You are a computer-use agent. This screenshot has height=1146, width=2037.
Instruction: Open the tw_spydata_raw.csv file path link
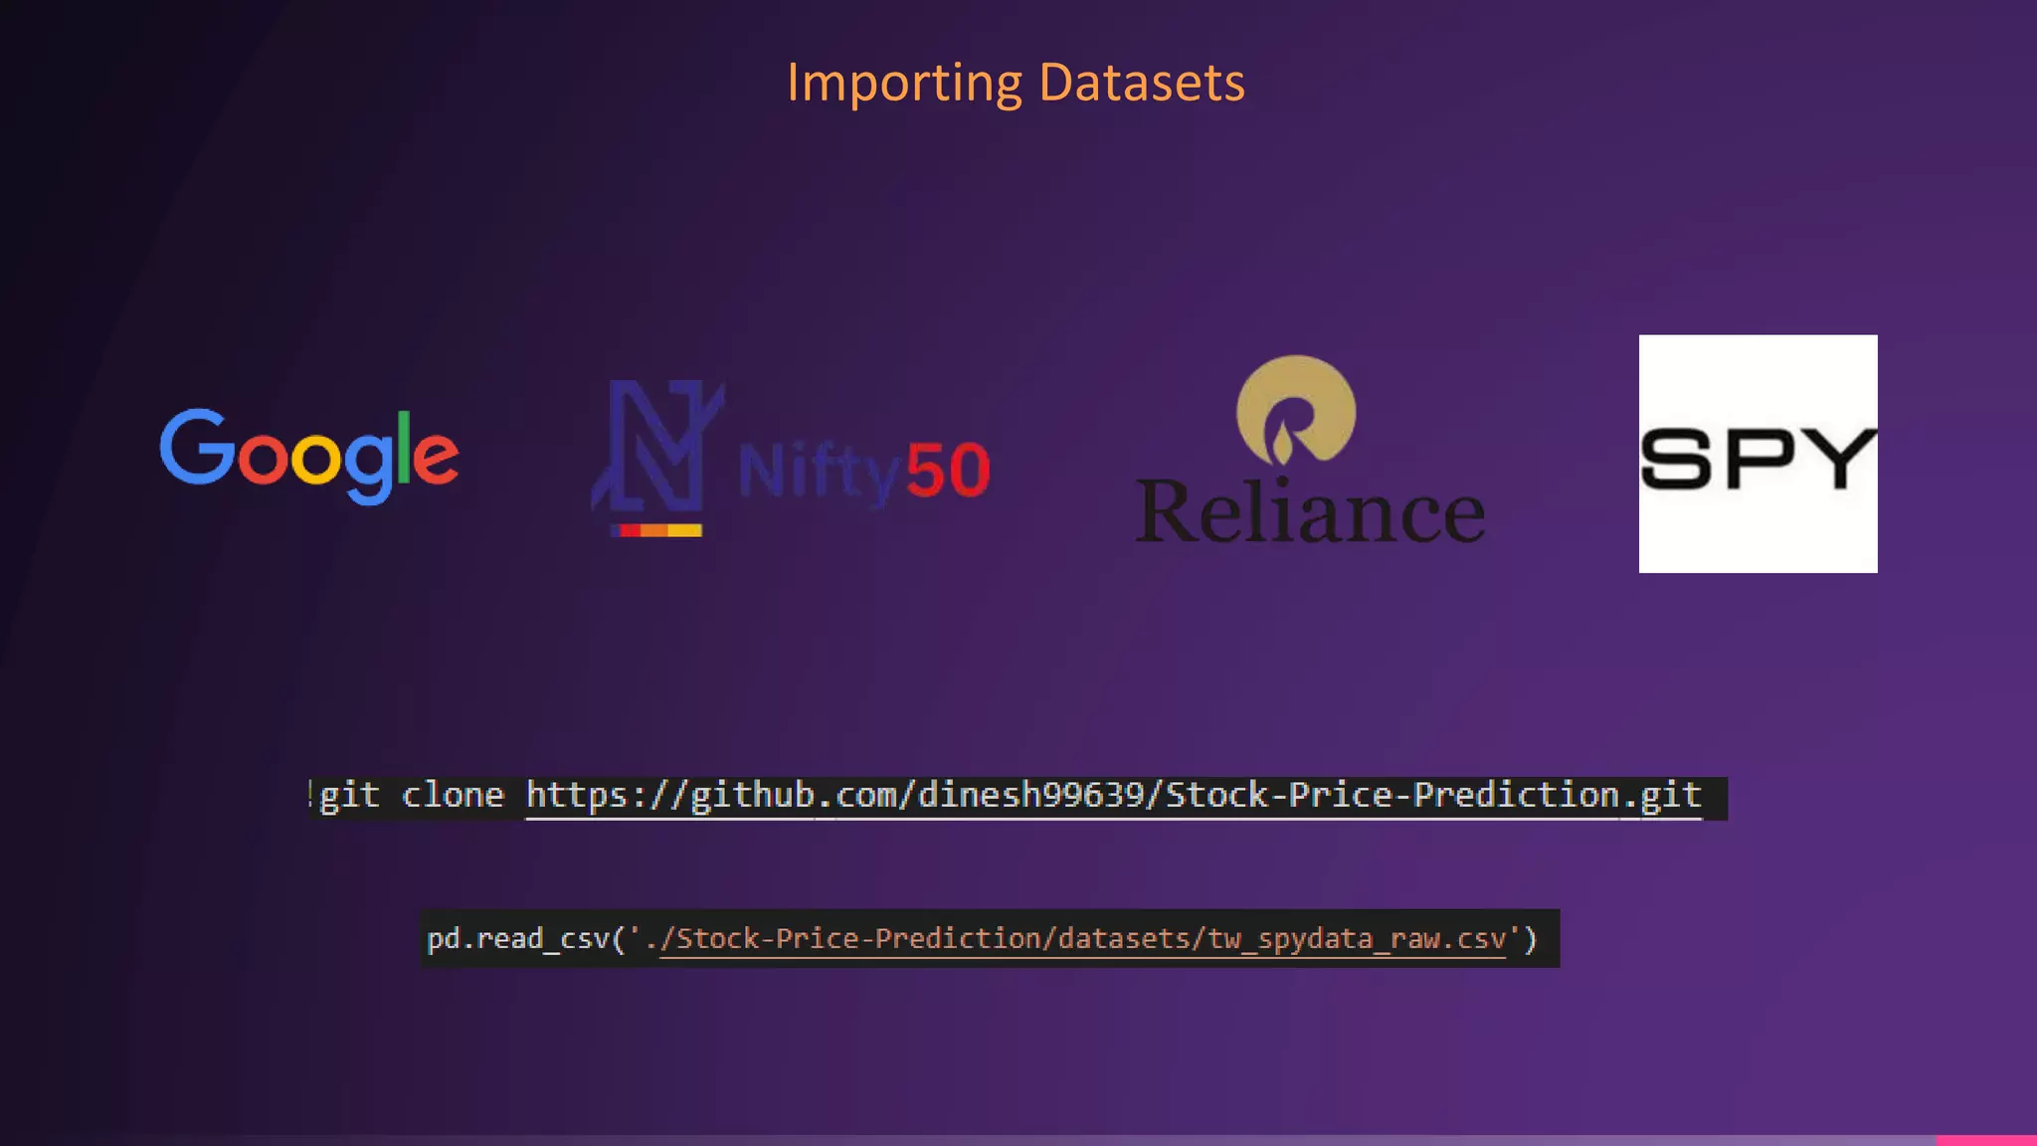(1084, 939)
